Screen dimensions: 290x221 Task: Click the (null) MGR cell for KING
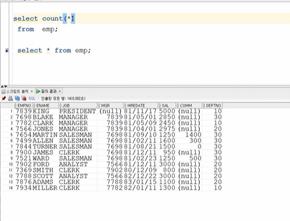click(x=110, y=111)
